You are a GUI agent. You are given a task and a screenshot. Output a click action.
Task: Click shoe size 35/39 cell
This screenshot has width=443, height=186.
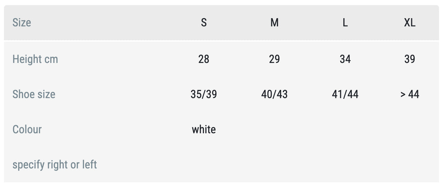(204, 94)
